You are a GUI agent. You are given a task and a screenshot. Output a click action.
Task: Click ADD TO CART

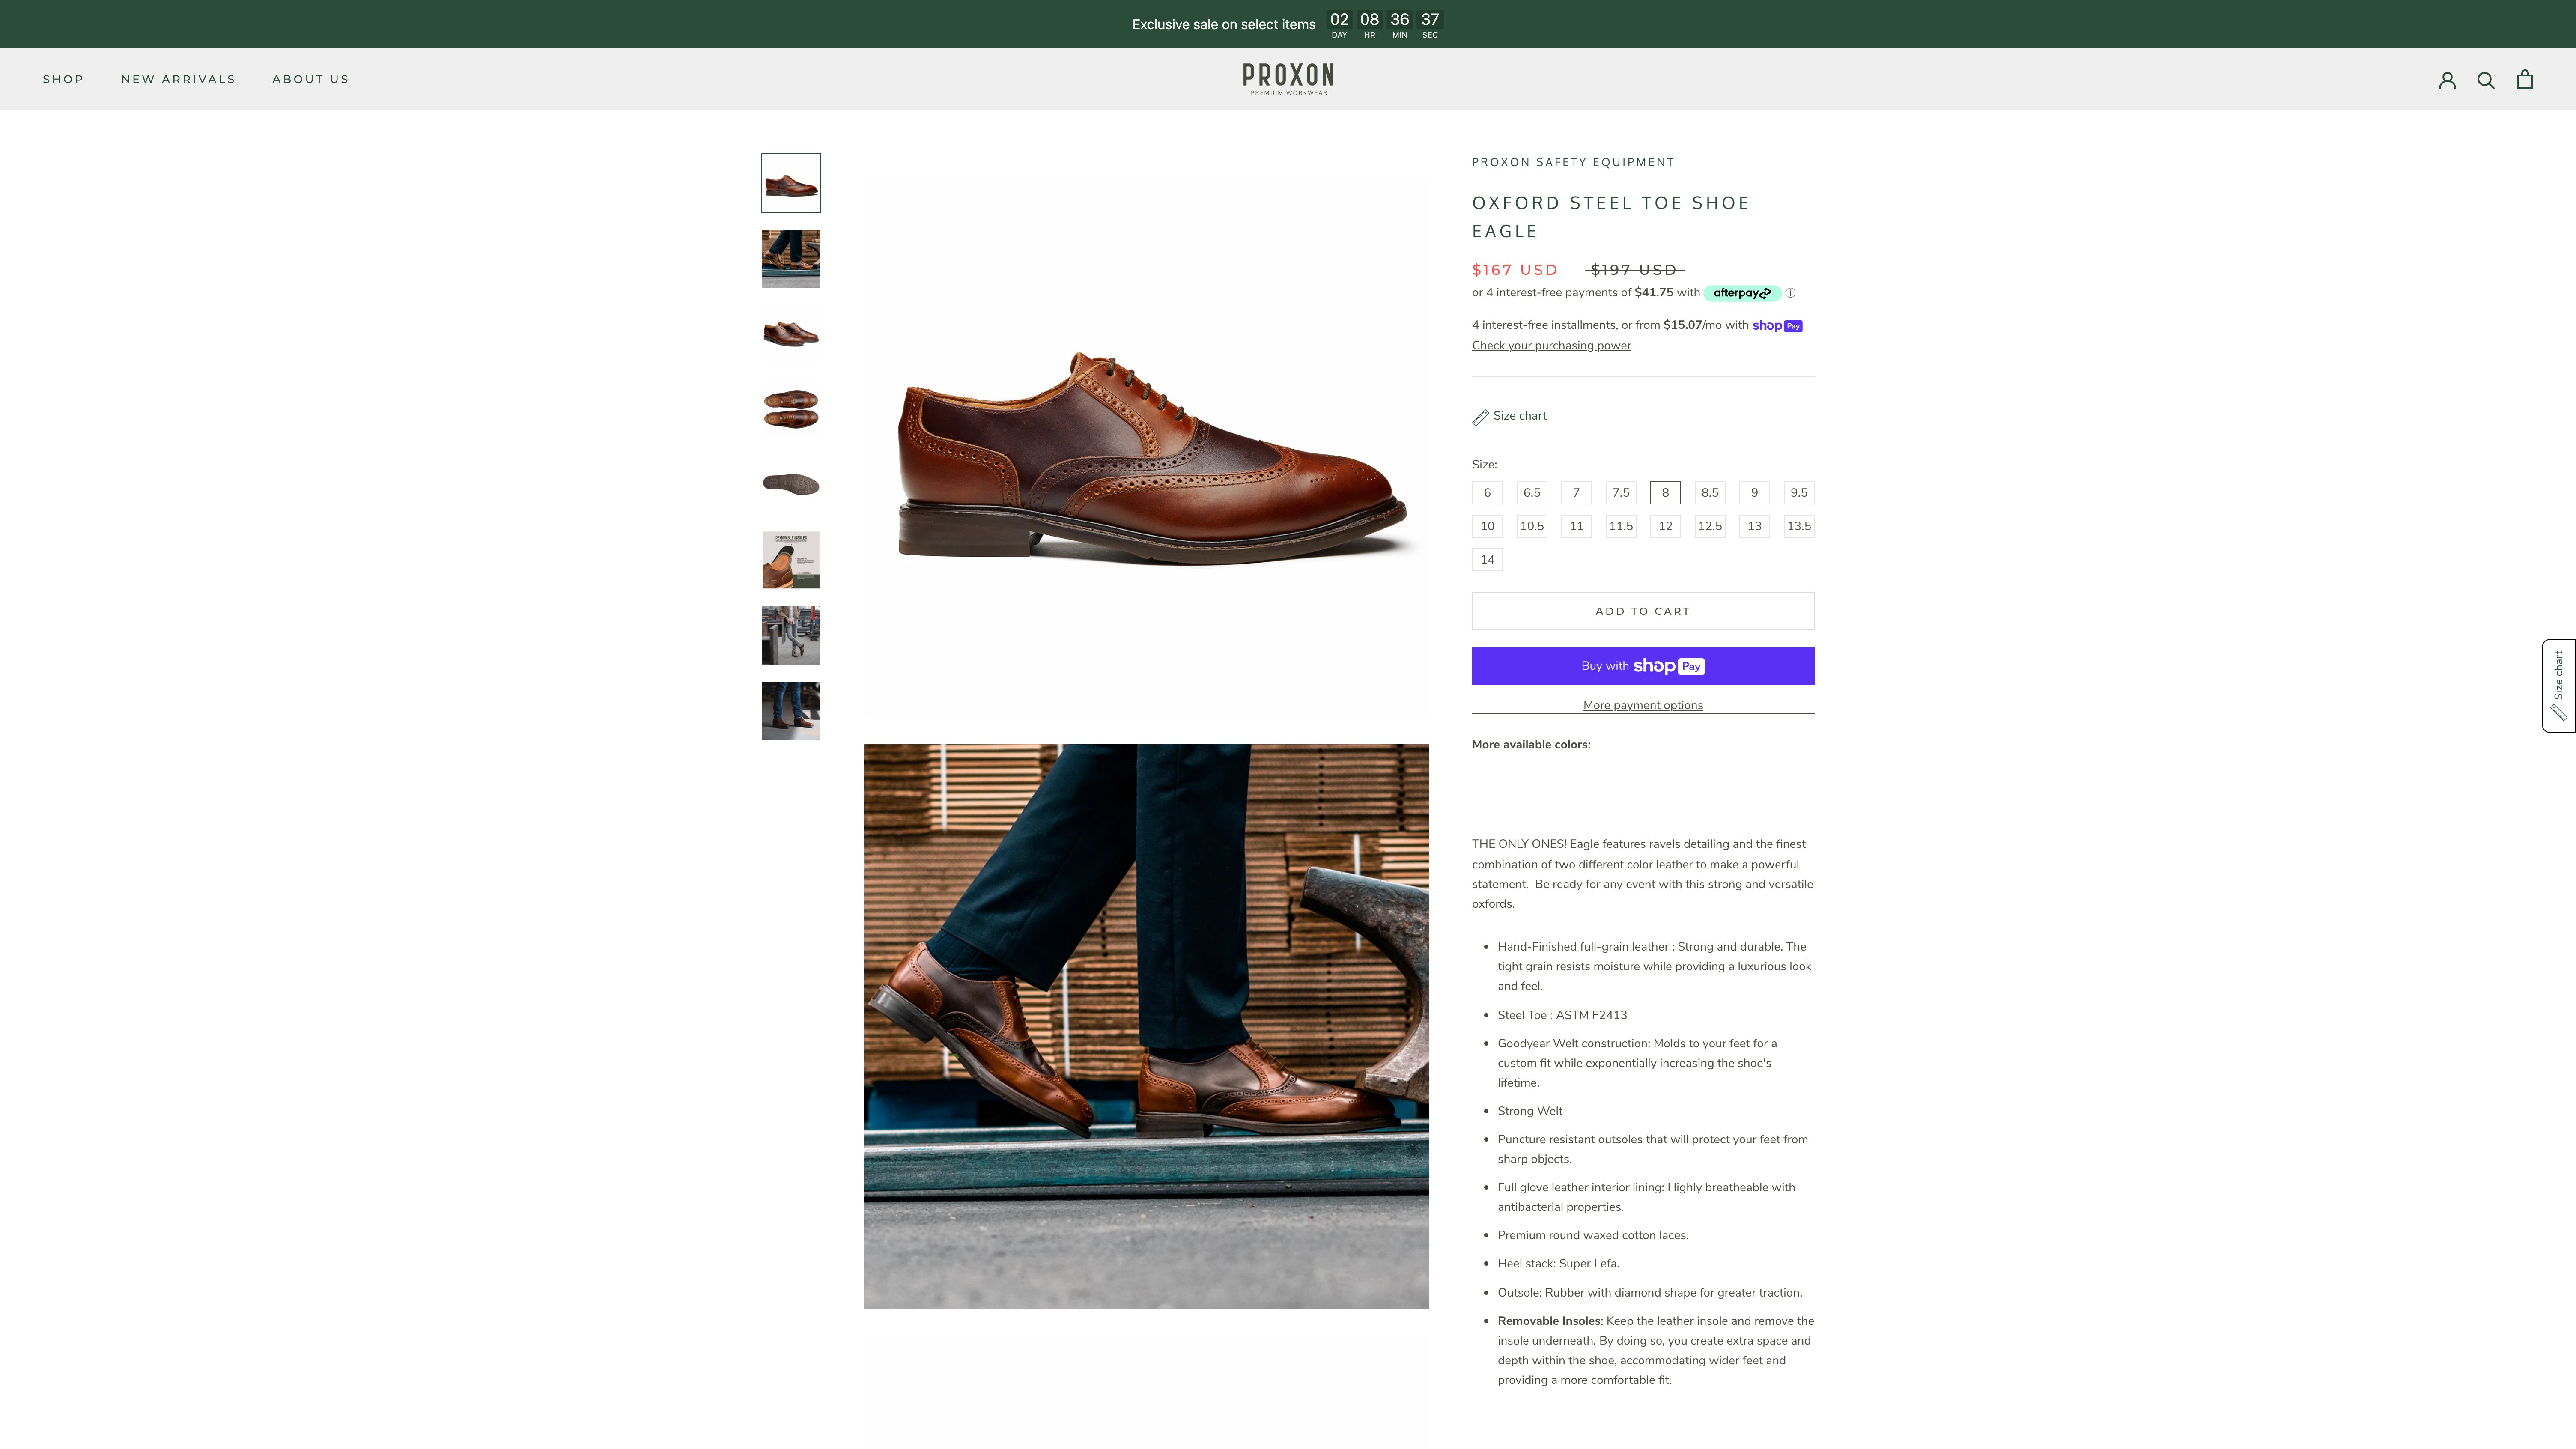(1642, 610)
